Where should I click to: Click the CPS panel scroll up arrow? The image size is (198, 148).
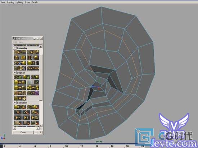click(41, 46)
